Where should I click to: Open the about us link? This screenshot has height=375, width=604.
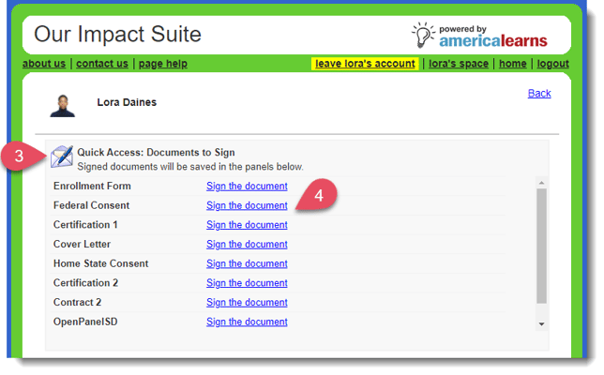(44, 64)
